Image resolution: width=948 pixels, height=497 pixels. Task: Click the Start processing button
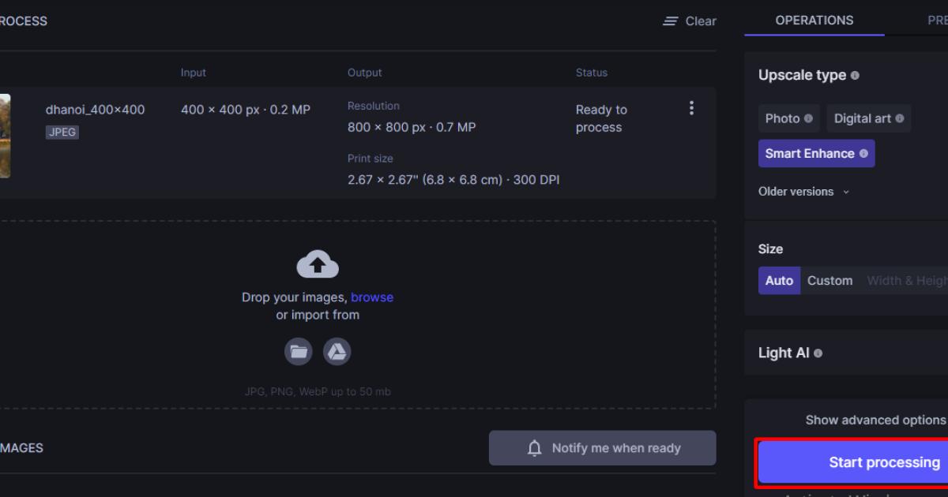coord(883,462)
